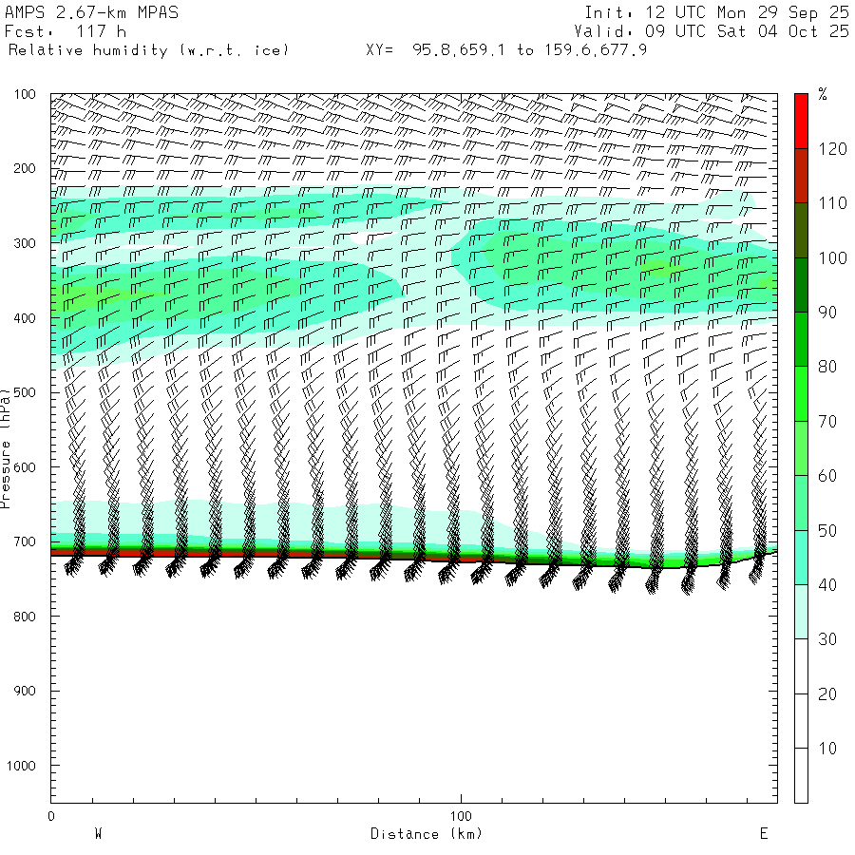Click the 'Init: 12 UTC Mon 29 Sep 25' text
The width and height of the screenshot is (855, 855).
pyautogui.click(x=716, y=12)
